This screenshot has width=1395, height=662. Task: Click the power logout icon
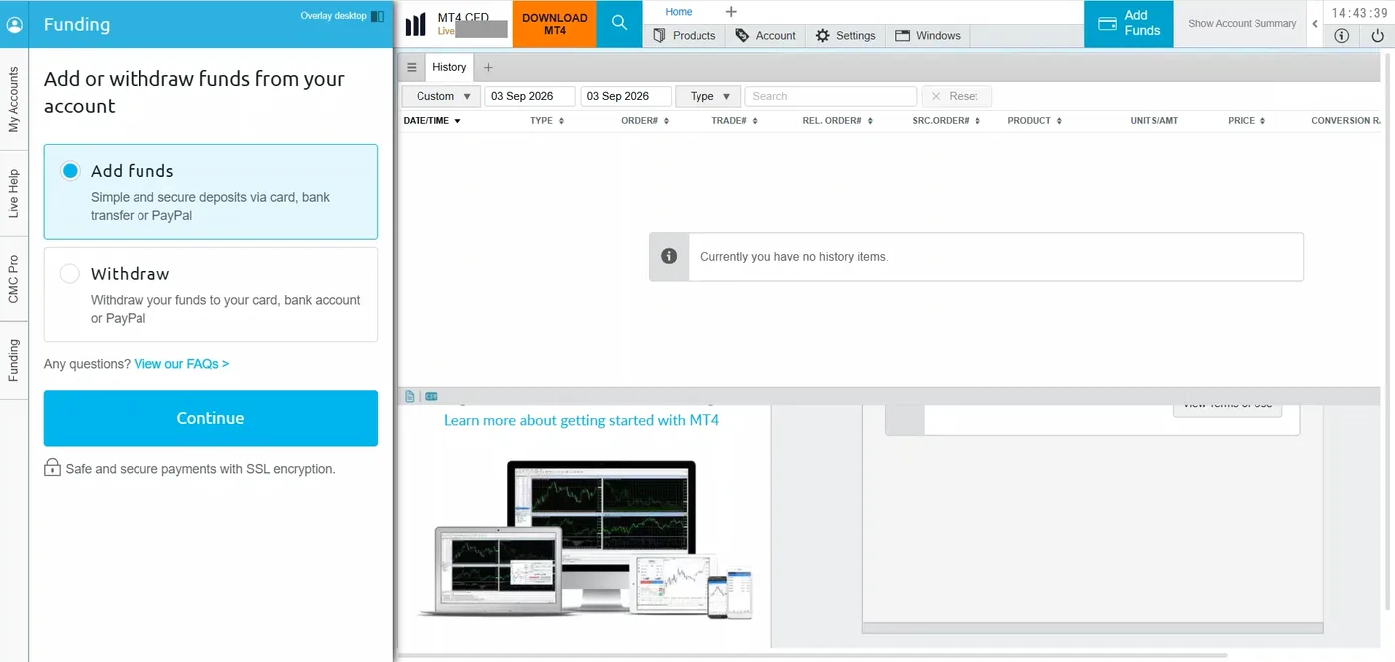pos(1378,36)
